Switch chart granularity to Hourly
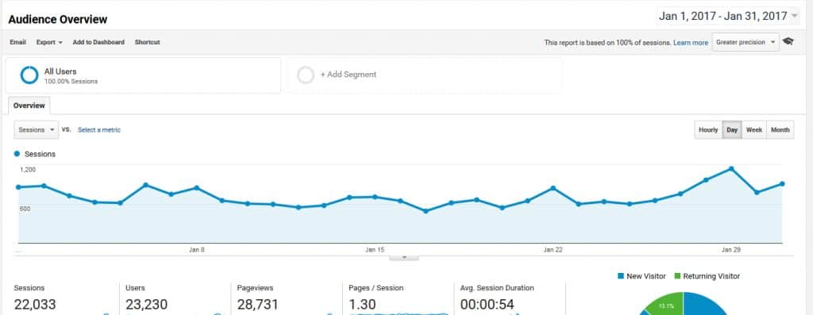 coord(707,130)
